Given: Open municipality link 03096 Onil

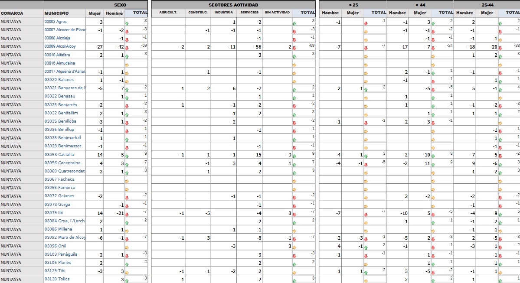Looking at the screenshot, I should pos(56,246).
